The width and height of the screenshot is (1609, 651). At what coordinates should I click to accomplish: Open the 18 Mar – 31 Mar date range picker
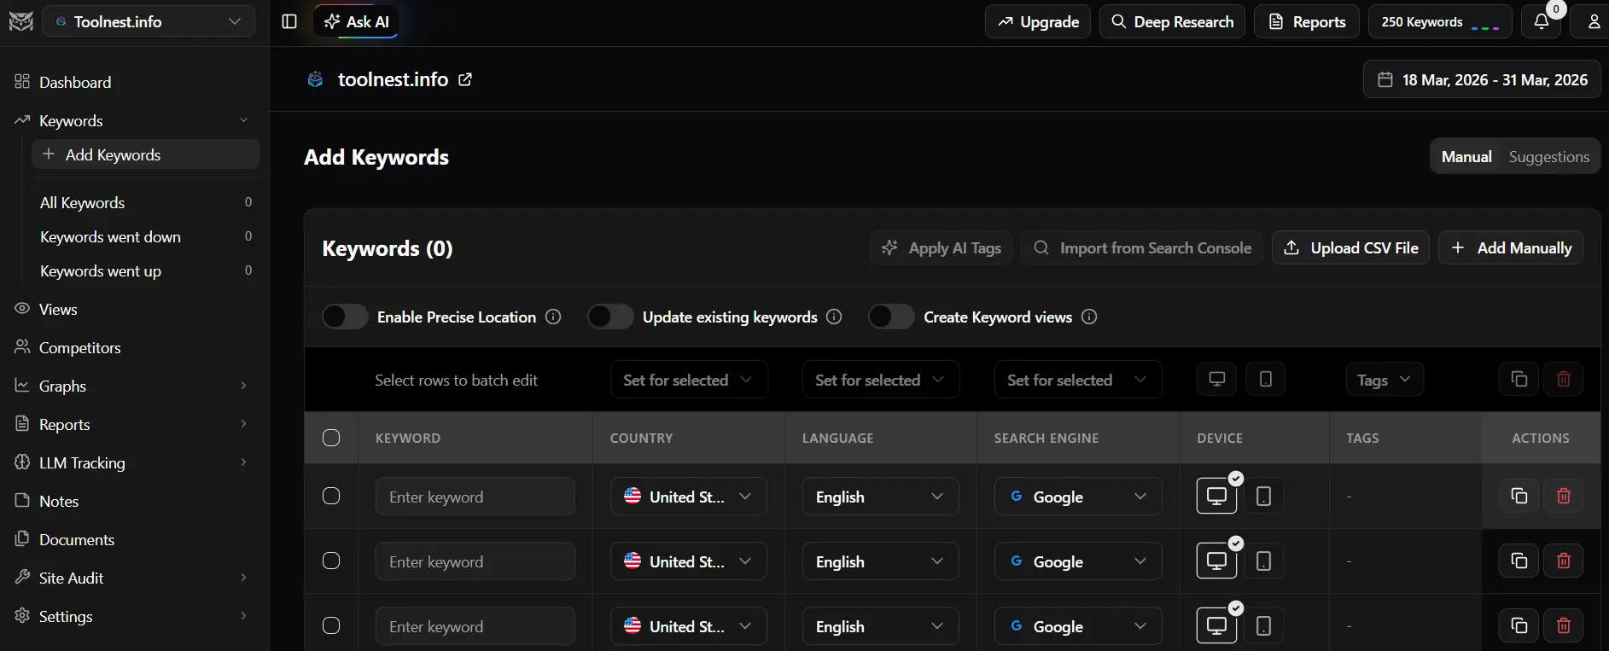tap(1482, 79)
